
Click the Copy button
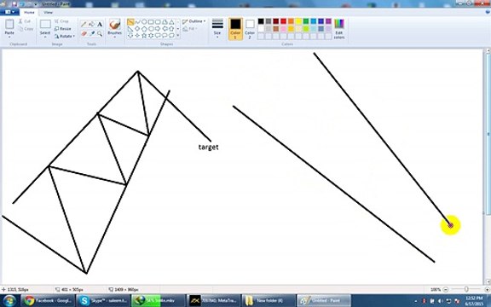point(26,29)
